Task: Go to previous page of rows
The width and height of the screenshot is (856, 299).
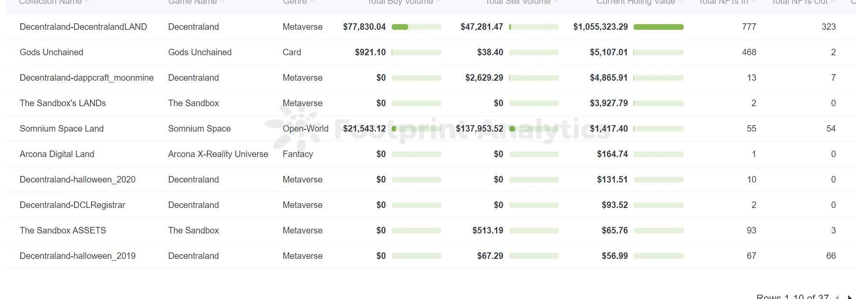Action: [837, 297]
